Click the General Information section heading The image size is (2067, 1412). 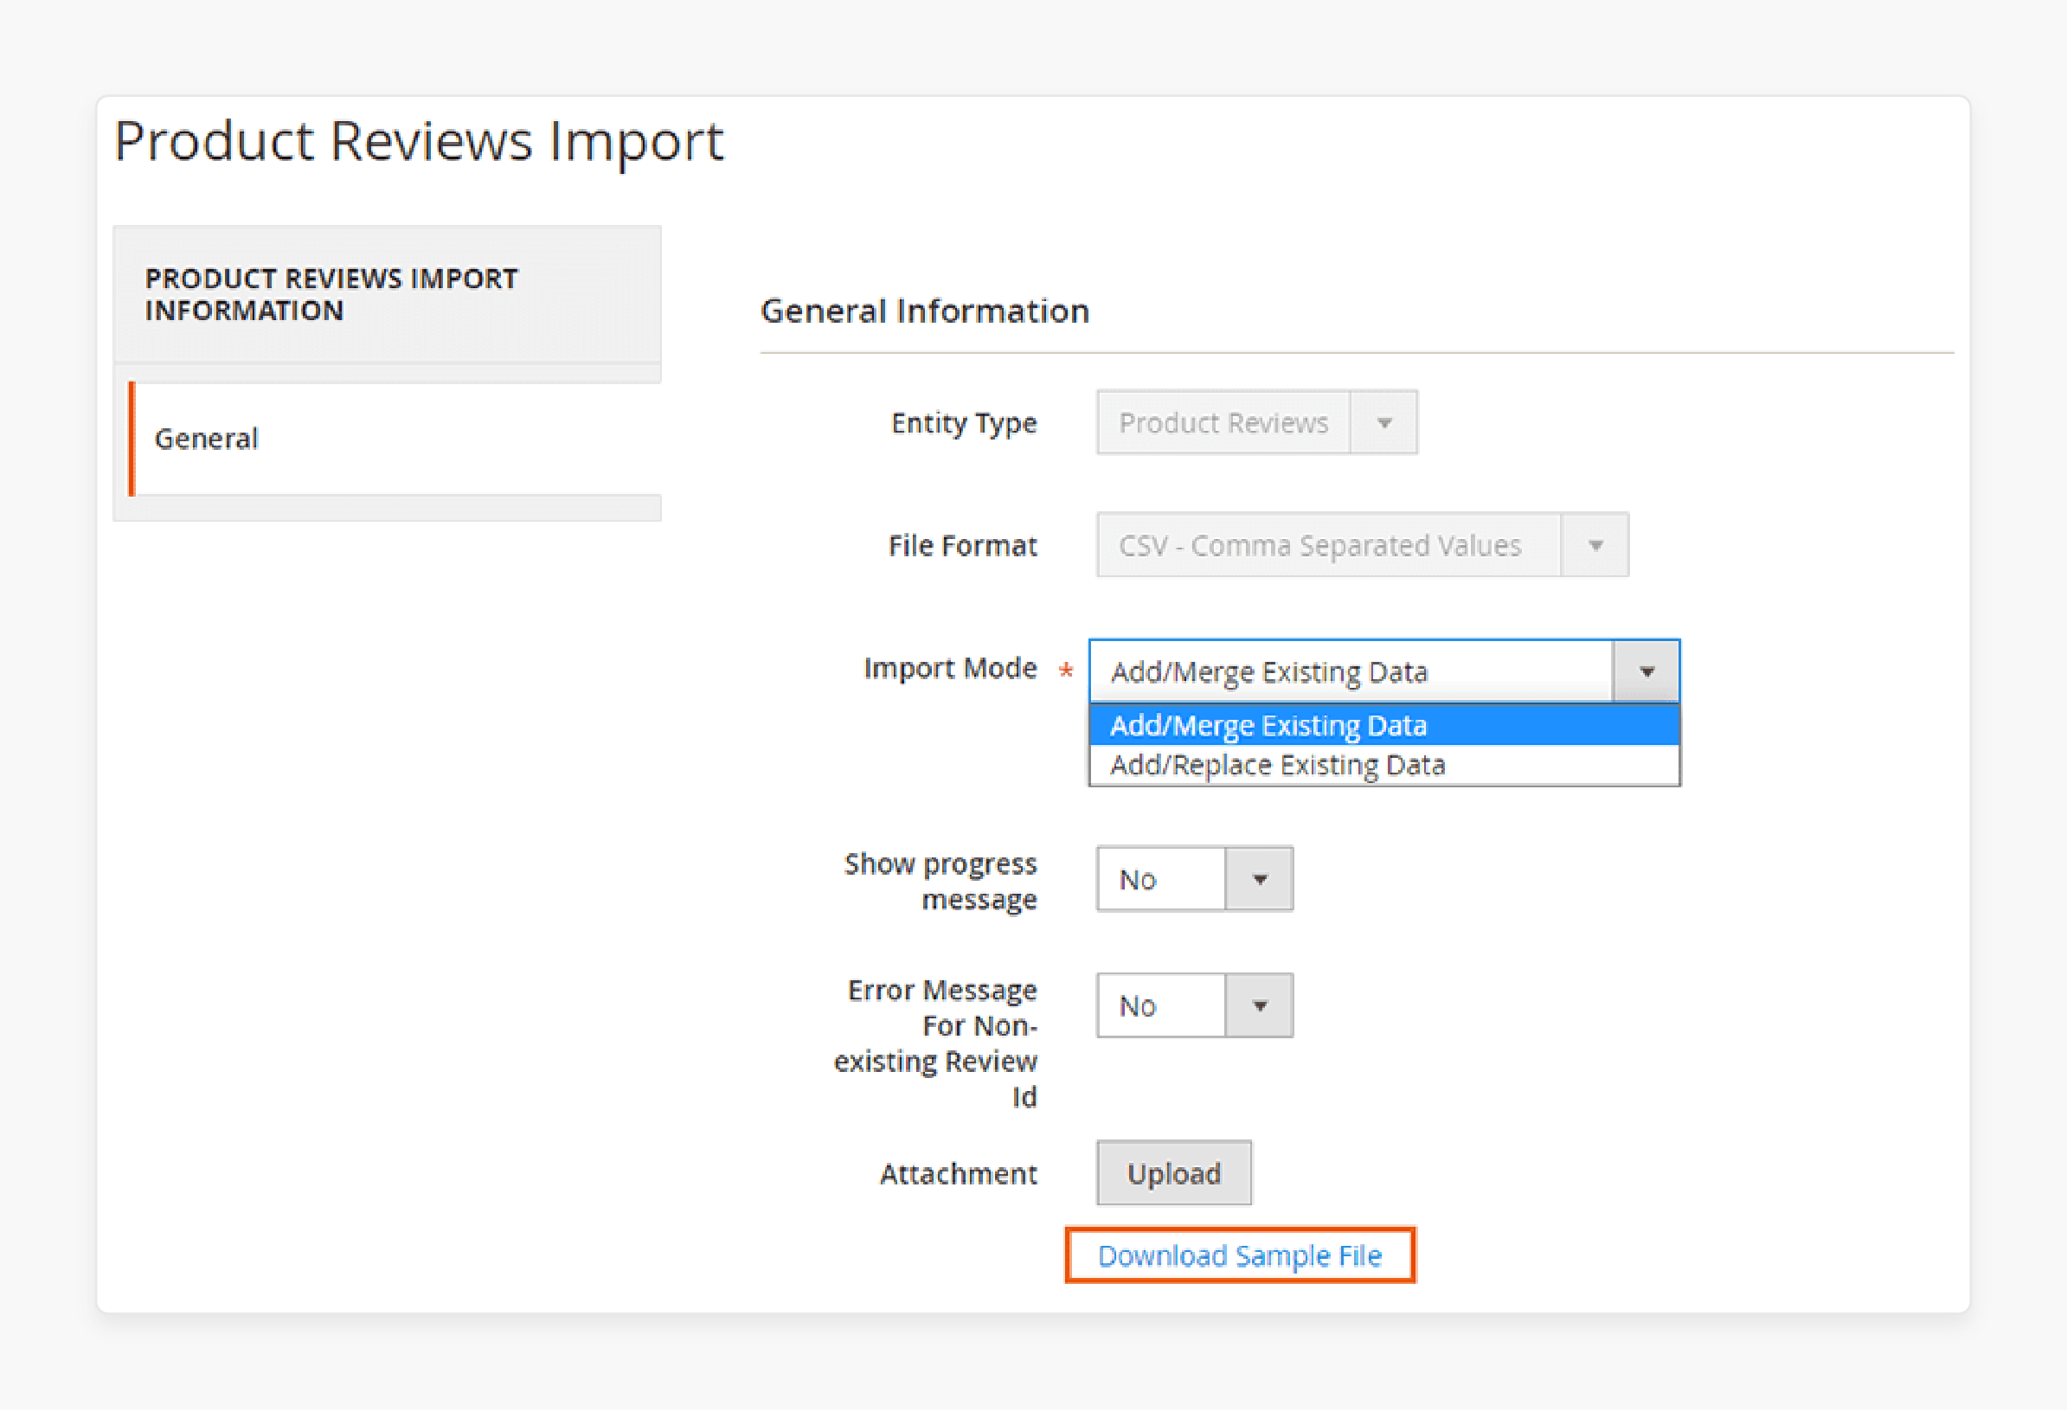pos(925,311)
